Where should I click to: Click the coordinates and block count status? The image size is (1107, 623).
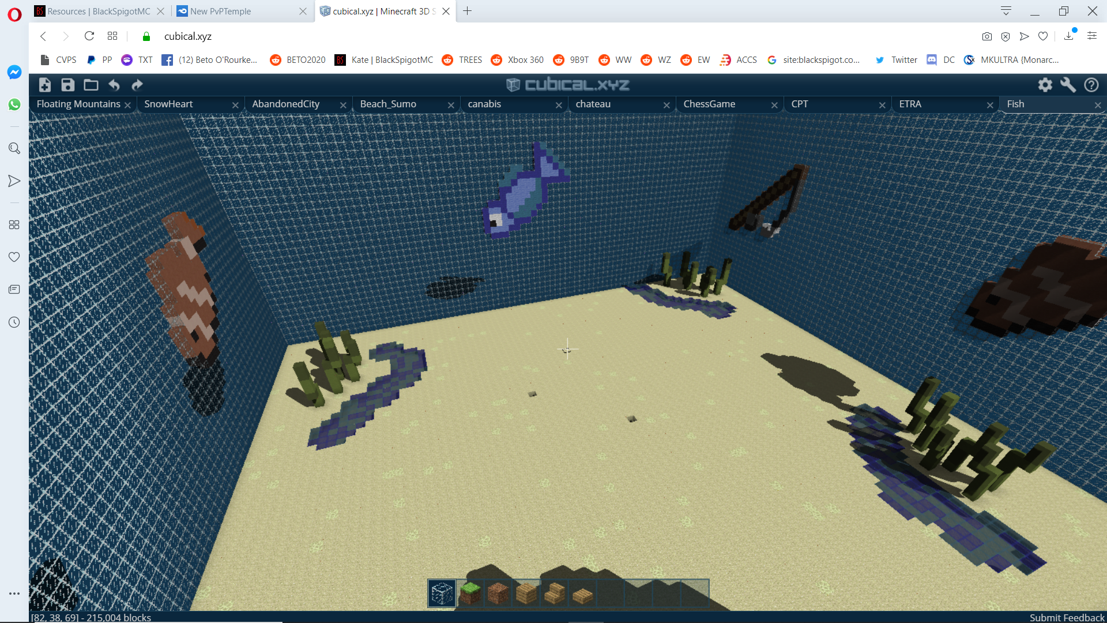[x=91, y=618]
